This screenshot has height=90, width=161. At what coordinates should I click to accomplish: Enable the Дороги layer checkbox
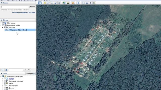(5, 88)
